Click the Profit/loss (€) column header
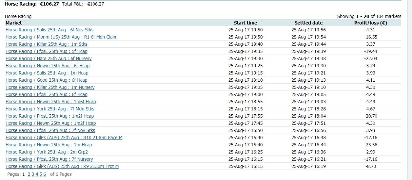 [370, 23]
